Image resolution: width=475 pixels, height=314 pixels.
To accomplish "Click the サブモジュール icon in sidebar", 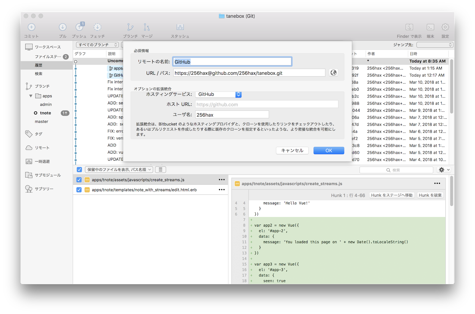I will 29,175.
